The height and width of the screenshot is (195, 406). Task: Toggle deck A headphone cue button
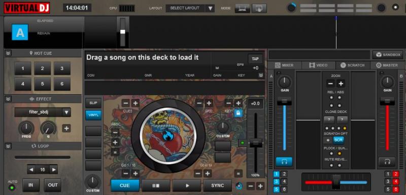point(284,162)
